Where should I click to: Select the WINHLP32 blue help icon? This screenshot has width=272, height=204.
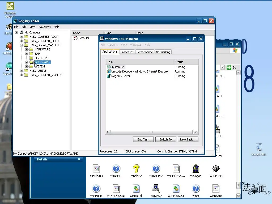[156, 169]
